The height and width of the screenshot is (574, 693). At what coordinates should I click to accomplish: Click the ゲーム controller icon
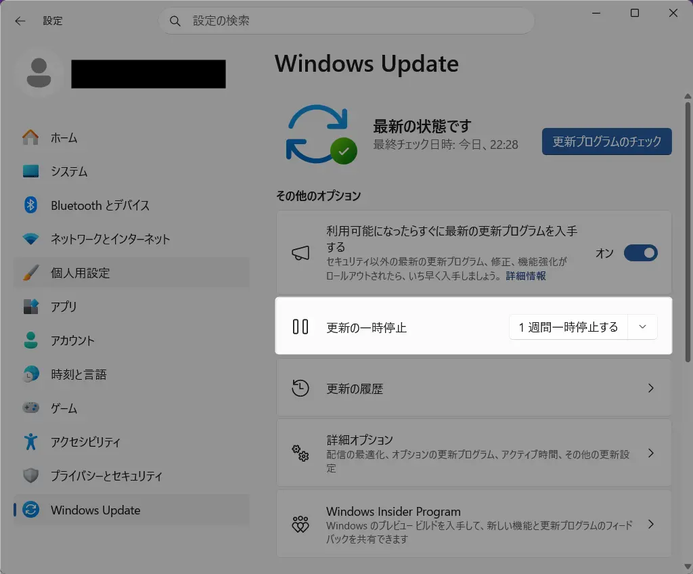30,408
